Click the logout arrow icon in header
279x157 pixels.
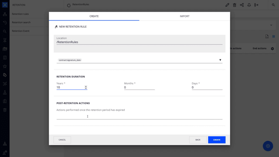256,5
